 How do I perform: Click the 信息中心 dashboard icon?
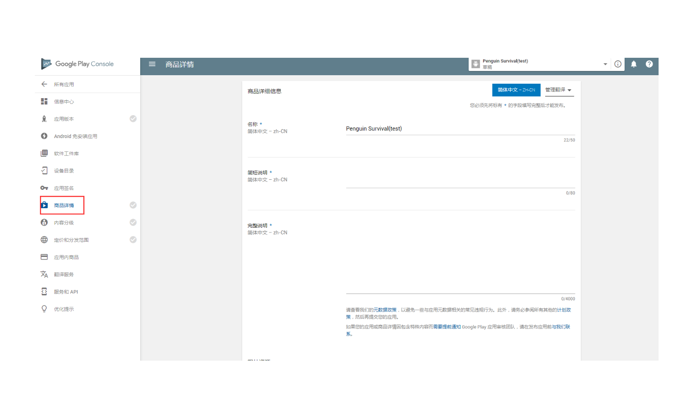tap(44, 102)
